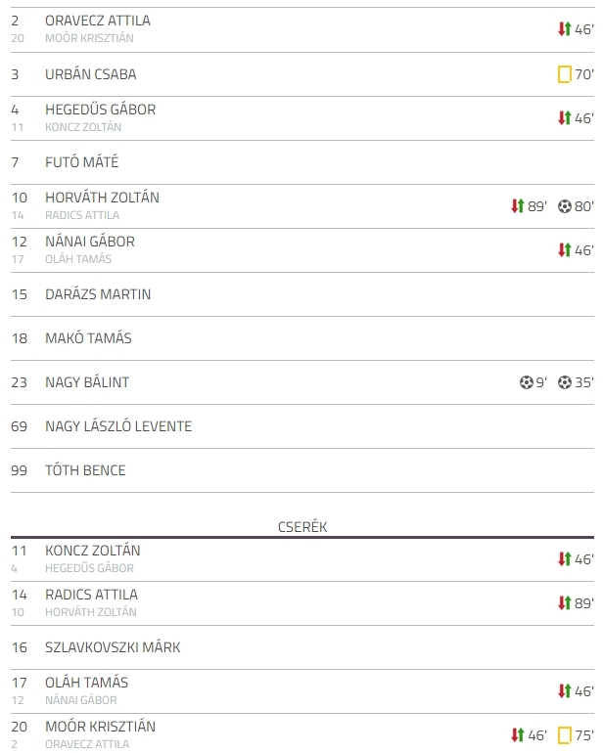
Task: Click the goal ball icon at 80' for Horváth Zoltán
Action: tap(565, 206)
